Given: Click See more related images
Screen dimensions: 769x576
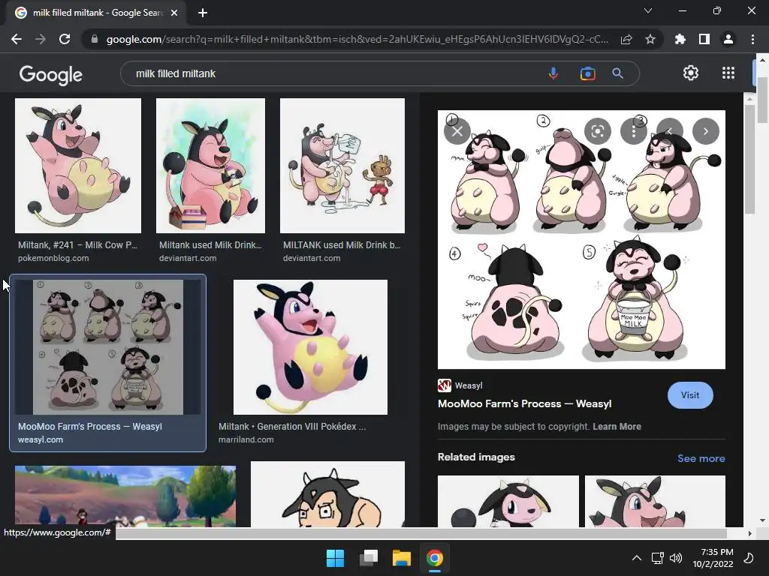Looking at the screenshot, I should [701, 458].
